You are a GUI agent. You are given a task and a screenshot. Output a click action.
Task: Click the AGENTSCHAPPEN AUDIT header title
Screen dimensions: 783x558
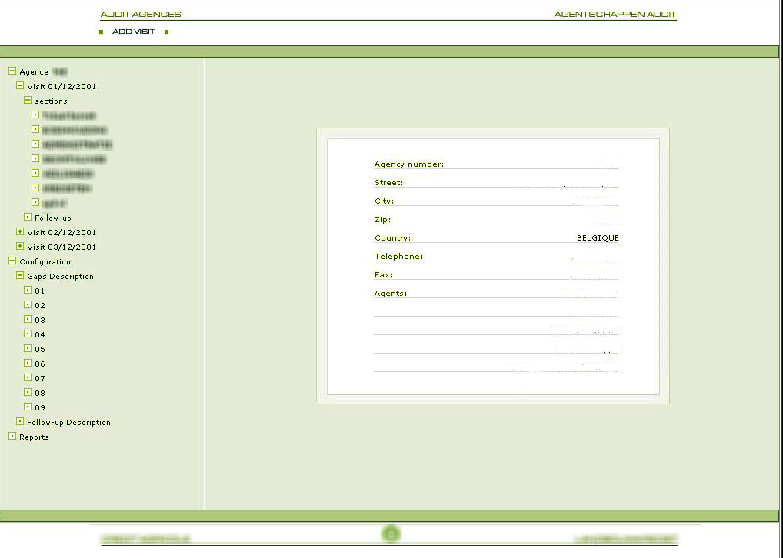615,15
